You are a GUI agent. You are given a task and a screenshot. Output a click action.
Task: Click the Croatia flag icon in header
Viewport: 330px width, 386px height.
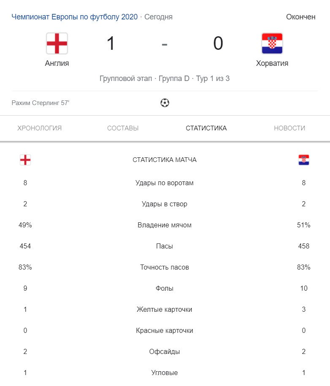[x=272, y=43]
